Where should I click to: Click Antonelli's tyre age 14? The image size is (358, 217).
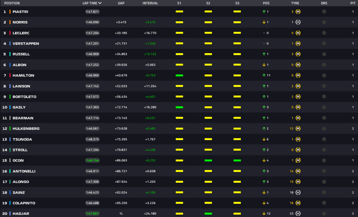click(292, 171)
